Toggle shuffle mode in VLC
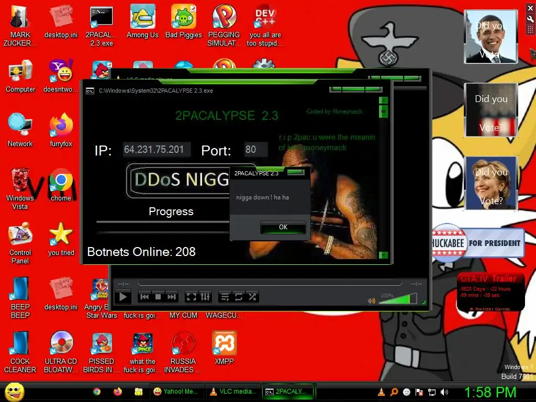The width and height of the screenshot is (536, 402). [252, 297]
